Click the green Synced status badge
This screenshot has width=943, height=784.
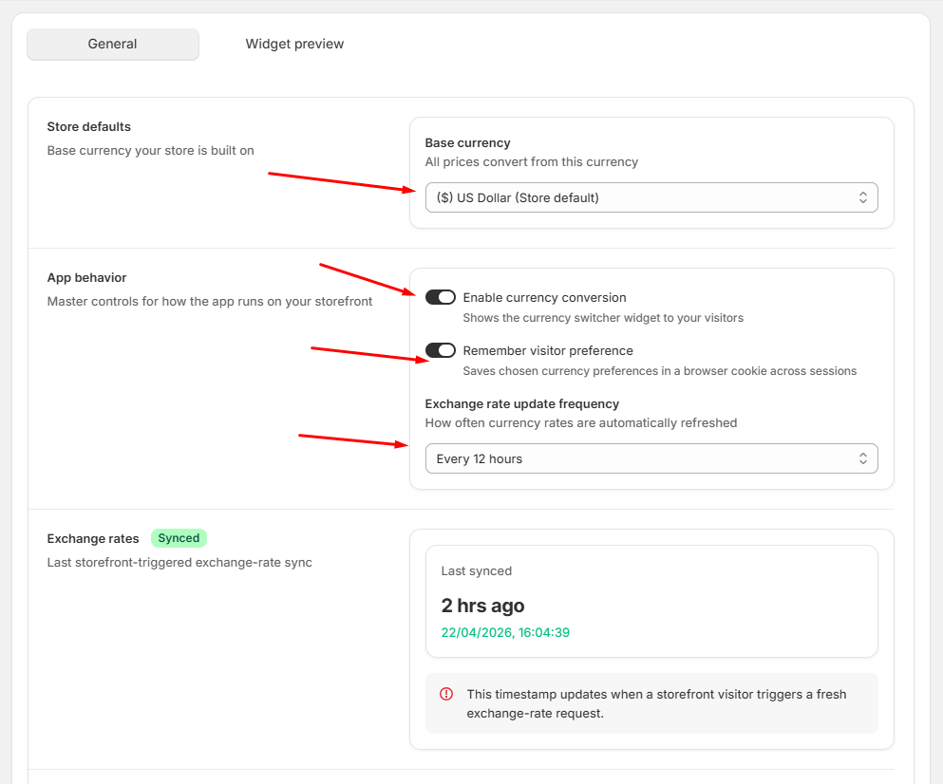click(179, 538)
